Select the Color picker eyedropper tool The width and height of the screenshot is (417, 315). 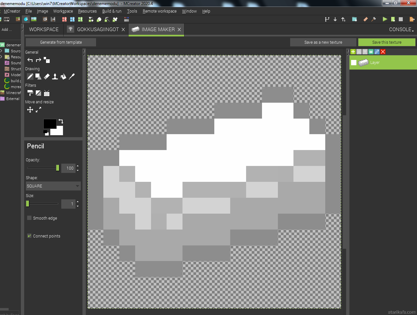click(72, 77)
